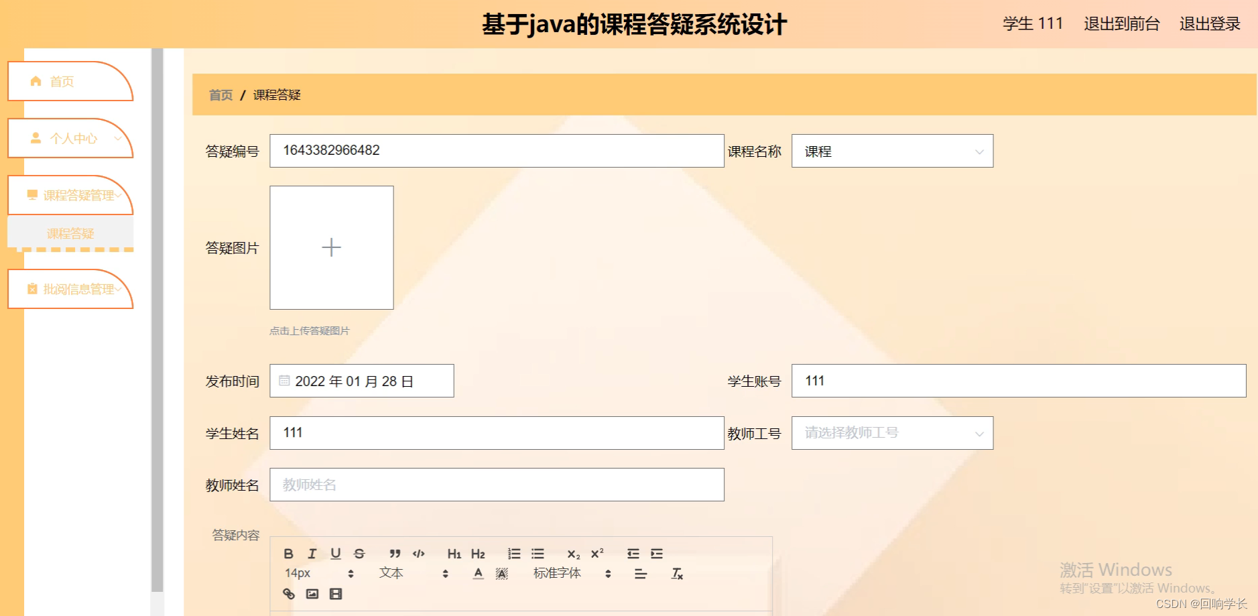Screen dimensions: 1258x616
Task: Insert a video into the answer content
Action: (x=335, y=594)
